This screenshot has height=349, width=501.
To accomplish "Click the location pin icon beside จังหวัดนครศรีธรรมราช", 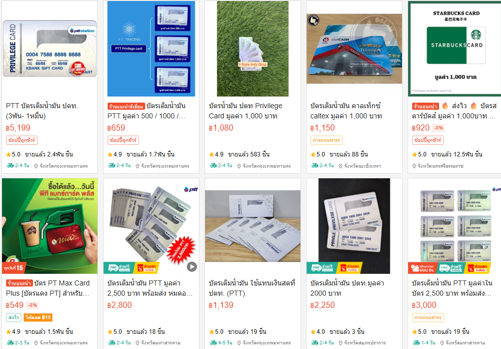I will [x=414, y=166].
